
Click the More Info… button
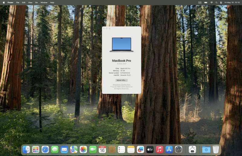(x=122, y=80)
